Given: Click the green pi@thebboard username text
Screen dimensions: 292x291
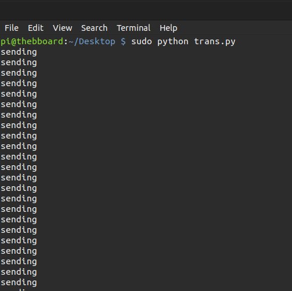Looking at the screenshot, I should click(32, 41).
